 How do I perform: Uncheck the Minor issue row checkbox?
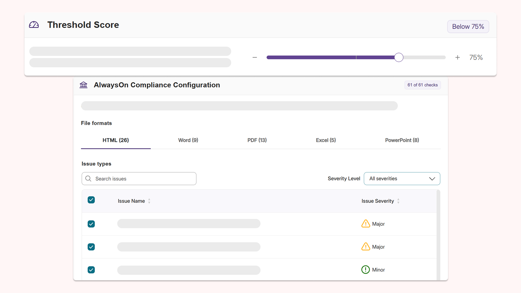pyautogui.click(x=91, y=270)
